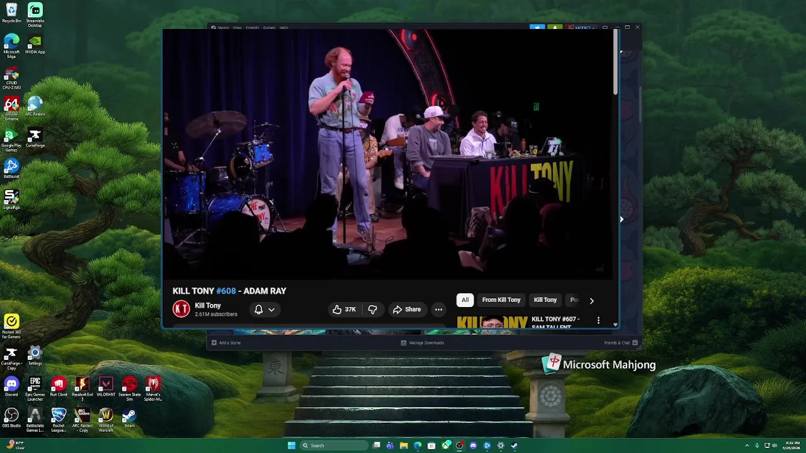Screen dimensions: 806x453
Task: Select the Discord desktop icon
Action: tap(11, 387)
